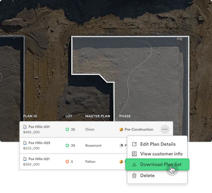Click lot number 39

click(73, 145)
